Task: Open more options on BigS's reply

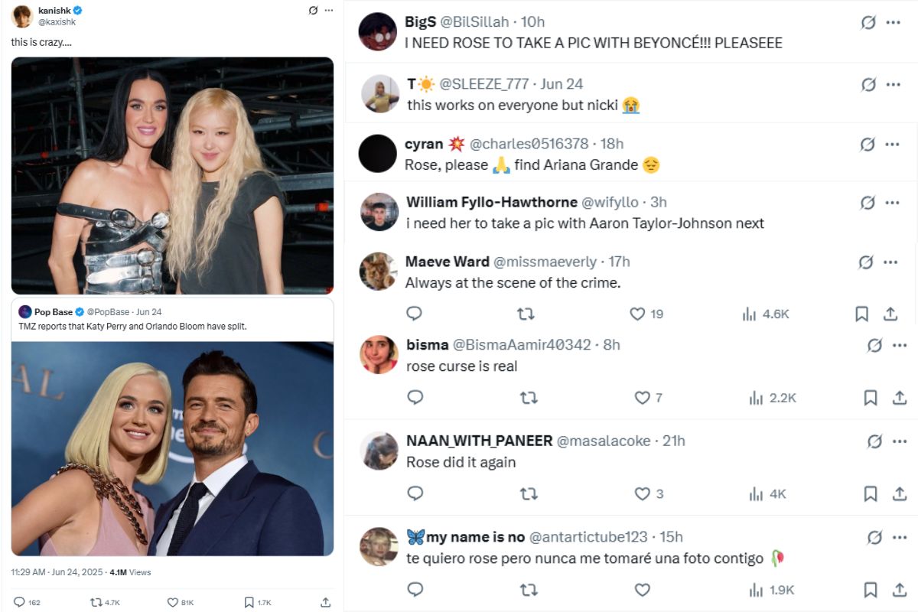Action: pos(893,22)
